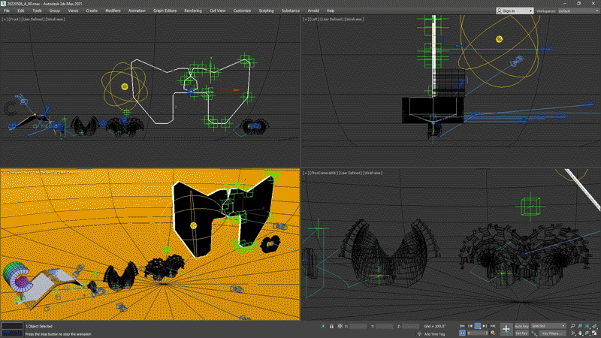
Task: Click Go to Start playback icon
Action: 462,326
